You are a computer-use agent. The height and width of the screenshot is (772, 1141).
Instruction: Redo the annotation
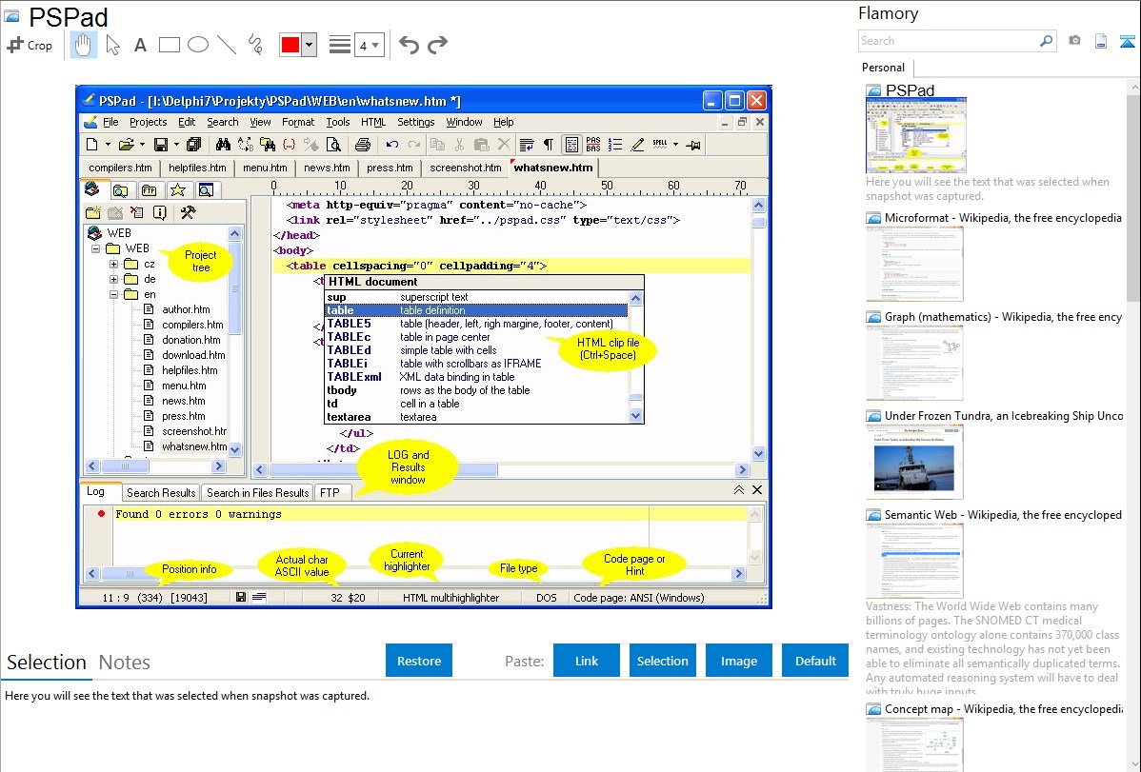(437, 45)
